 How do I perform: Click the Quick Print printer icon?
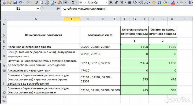click(x=47, y=2)
